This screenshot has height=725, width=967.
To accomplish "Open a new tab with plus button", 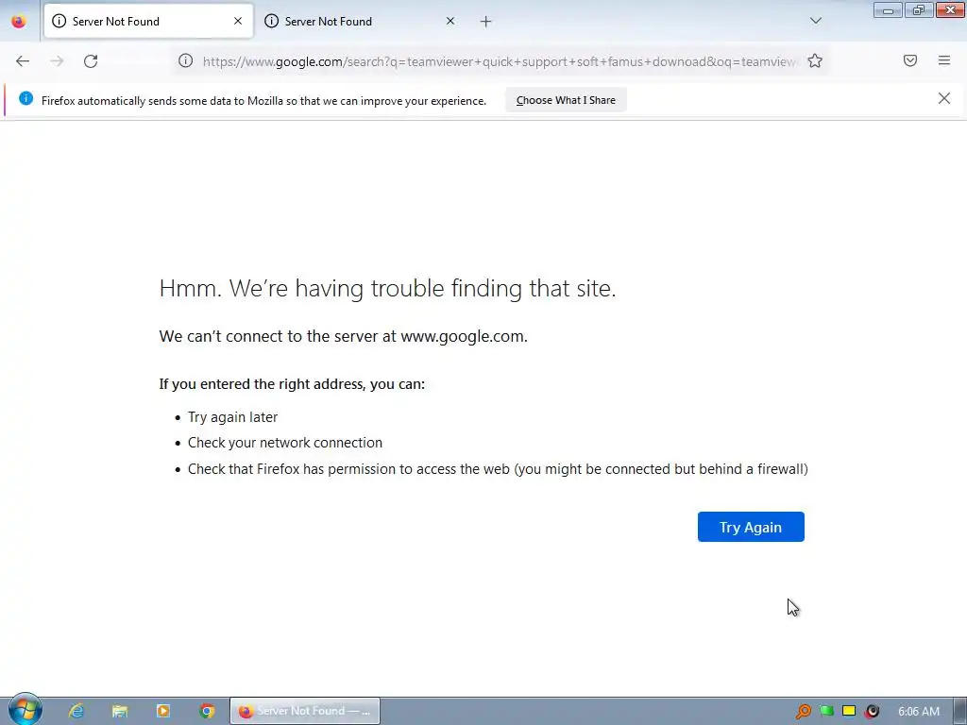I will click(x=486, y=22).
